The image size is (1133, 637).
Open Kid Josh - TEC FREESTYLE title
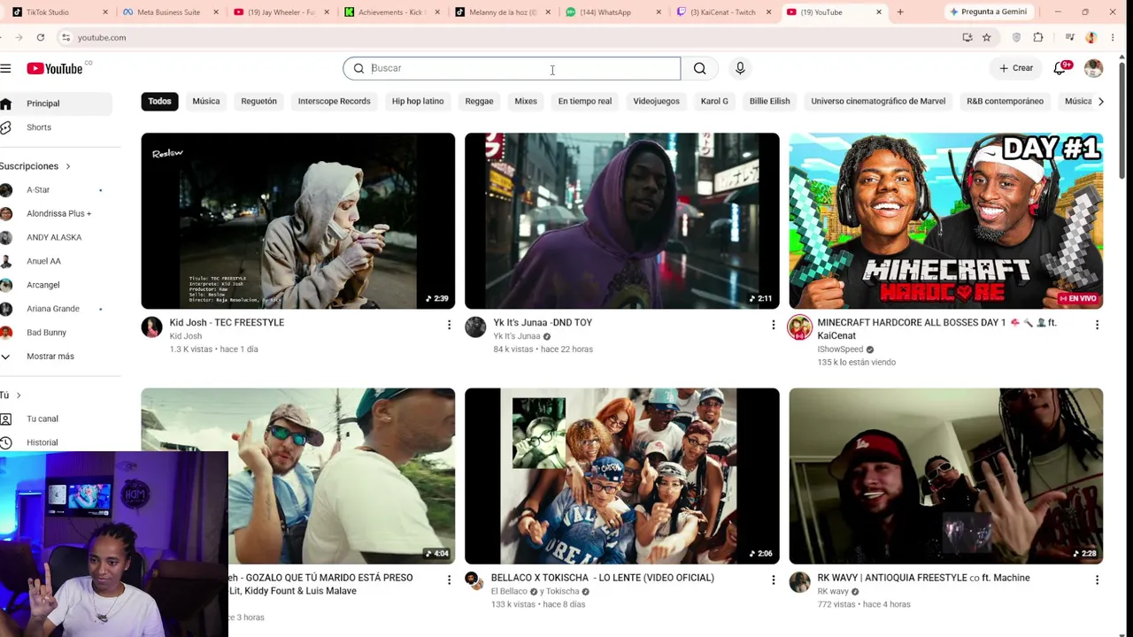[227, 323]
